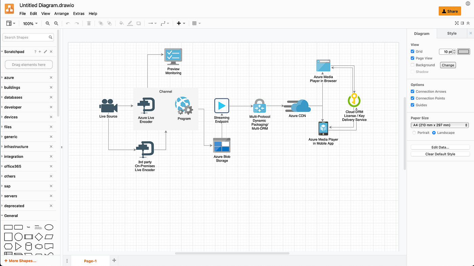474x266 pixels.
Task: Click the Fullscreen icon in the top-right toolbar
Action: click(456, 23)
